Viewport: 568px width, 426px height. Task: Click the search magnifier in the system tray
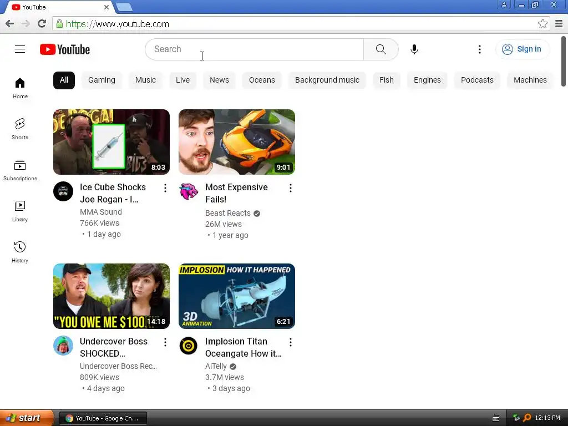click(x=527, y=418)
